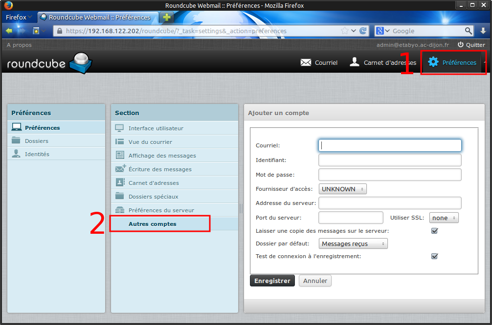The width and height of the screenshot is (492, 325).
Task: Click the roundcube logo
Action: pyautogui.click(x=49, y=63)
